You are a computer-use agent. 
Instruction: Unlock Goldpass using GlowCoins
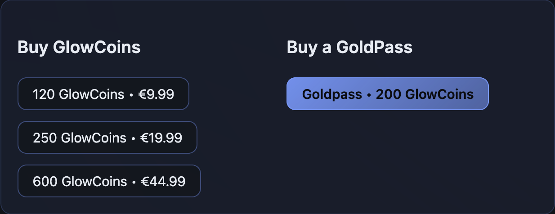(387, 94)
